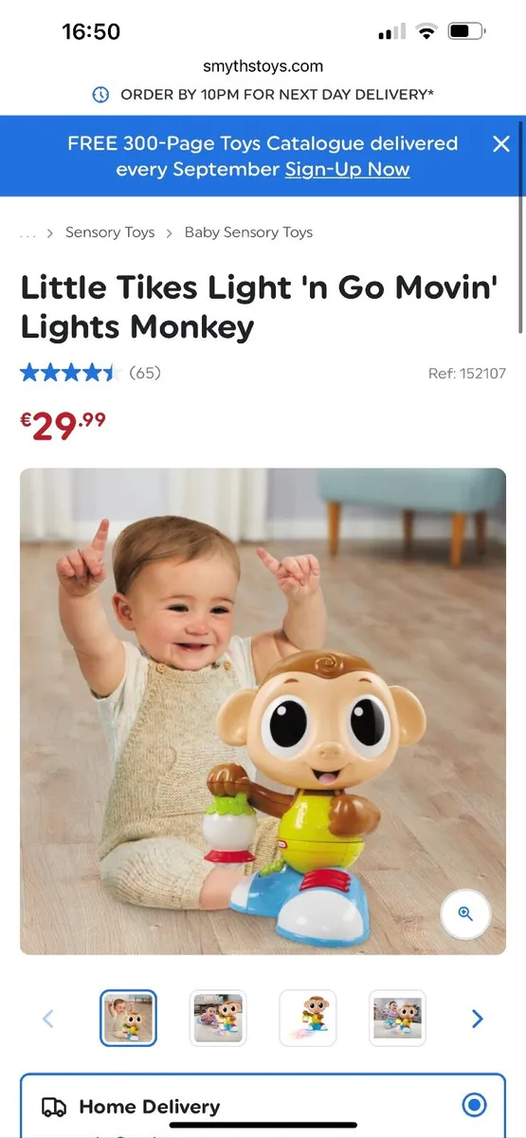Select fourth product thumbnail
Viewport: 526px width, 1138px height.
[x=397, y=1019]
